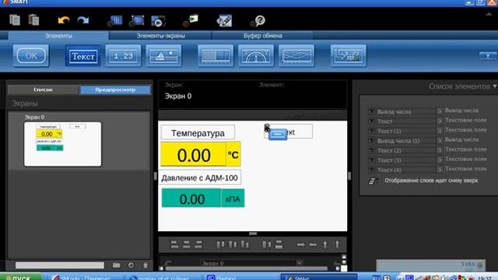498x280 pixels.
Task: Select the Температура label on canvas
Action: [x=198, y=133]
